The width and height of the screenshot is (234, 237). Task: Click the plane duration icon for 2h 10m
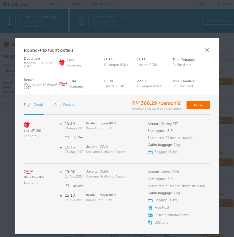click(67, 185)
